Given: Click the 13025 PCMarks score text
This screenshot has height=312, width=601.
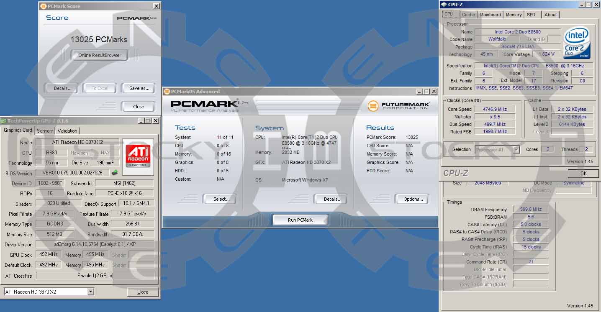Looking at the screenshot, I should point(99,40).
